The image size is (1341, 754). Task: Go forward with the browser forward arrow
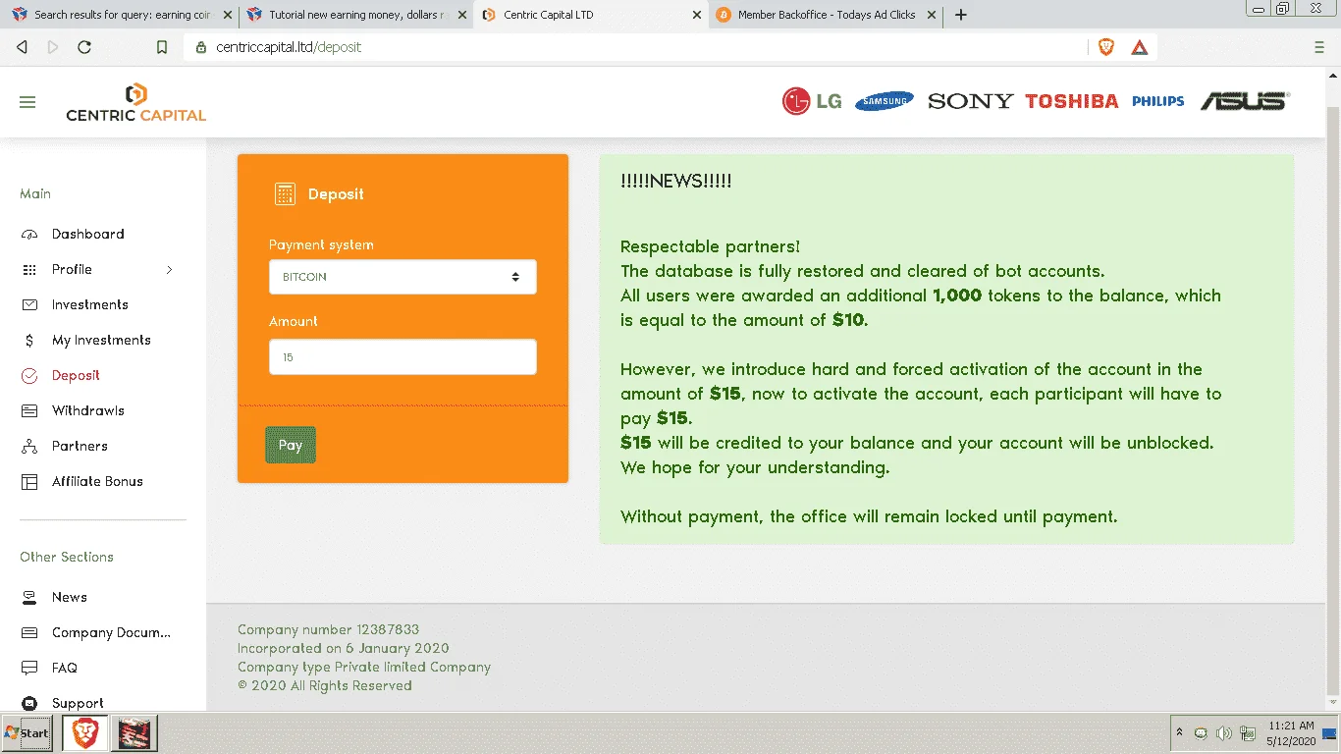pyautogui.click(x=53, y=47)
